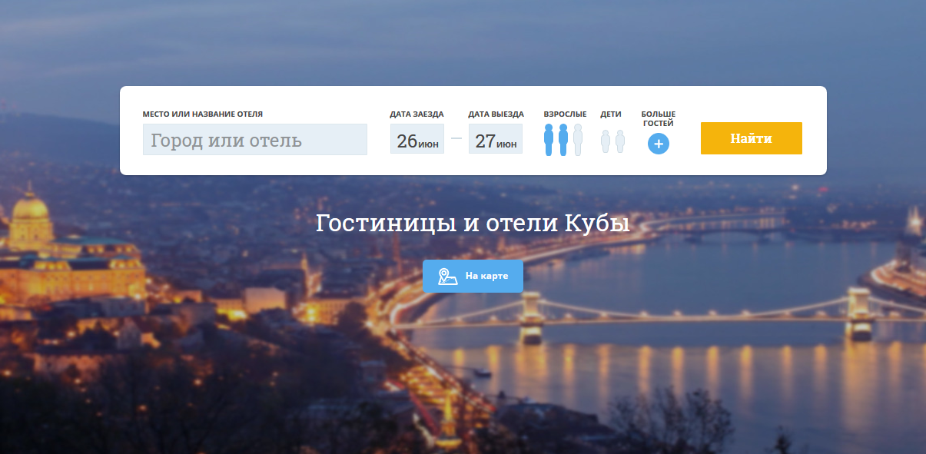
Task: Click the ДАТА ЗАЕЗДА label
Action: [x=417, y=114]
